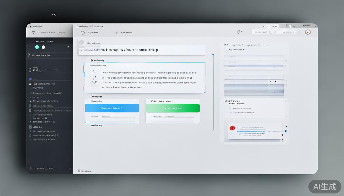Open the second label in top toolbar
The image size is (344, 196).
[126, 33]
